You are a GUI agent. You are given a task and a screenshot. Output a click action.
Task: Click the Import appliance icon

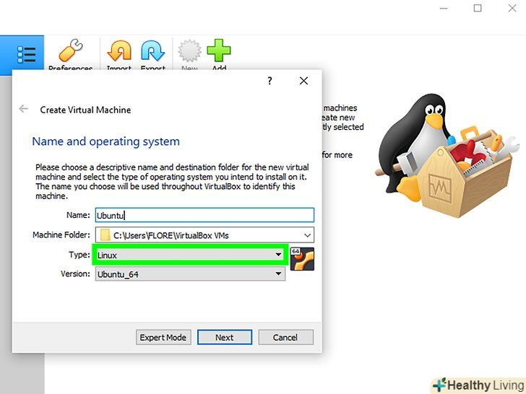click(119, 51)
